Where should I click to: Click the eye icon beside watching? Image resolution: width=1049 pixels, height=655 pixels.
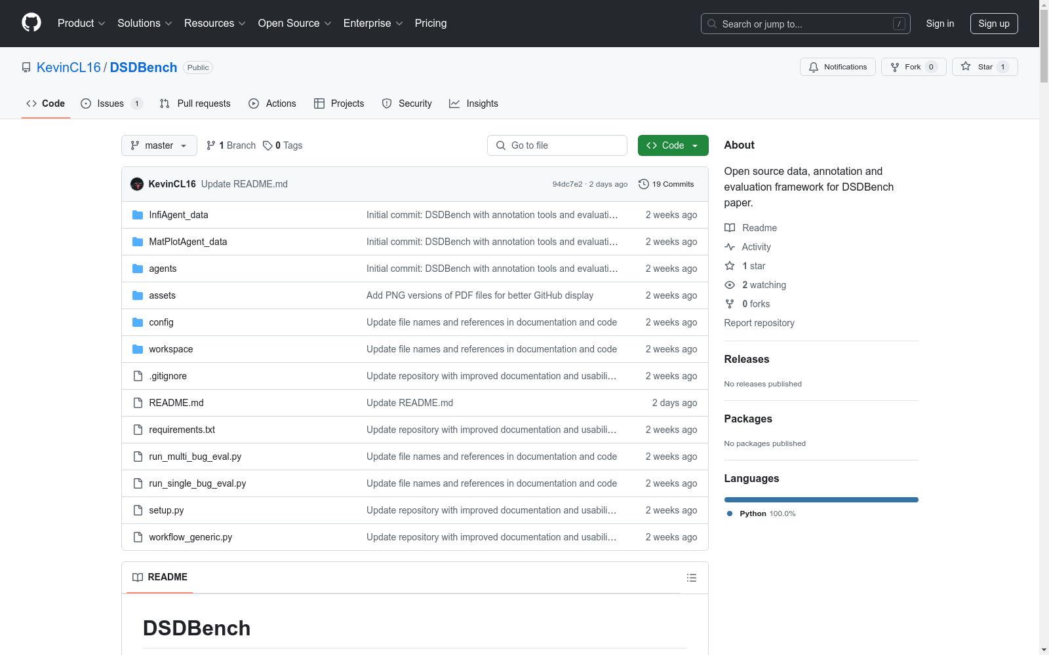point(730,285)
